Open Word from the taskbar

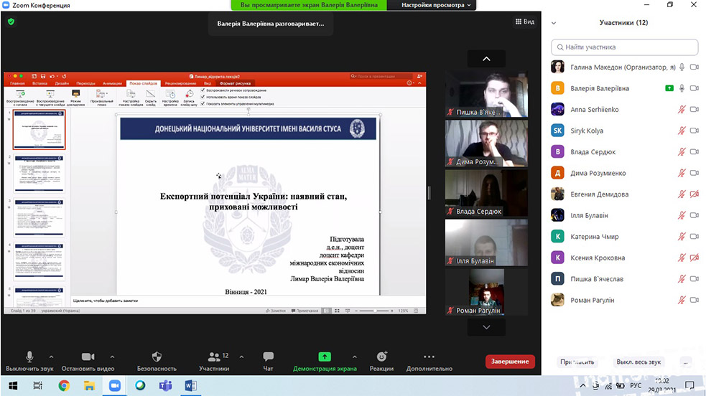click(x=190, y=386)
